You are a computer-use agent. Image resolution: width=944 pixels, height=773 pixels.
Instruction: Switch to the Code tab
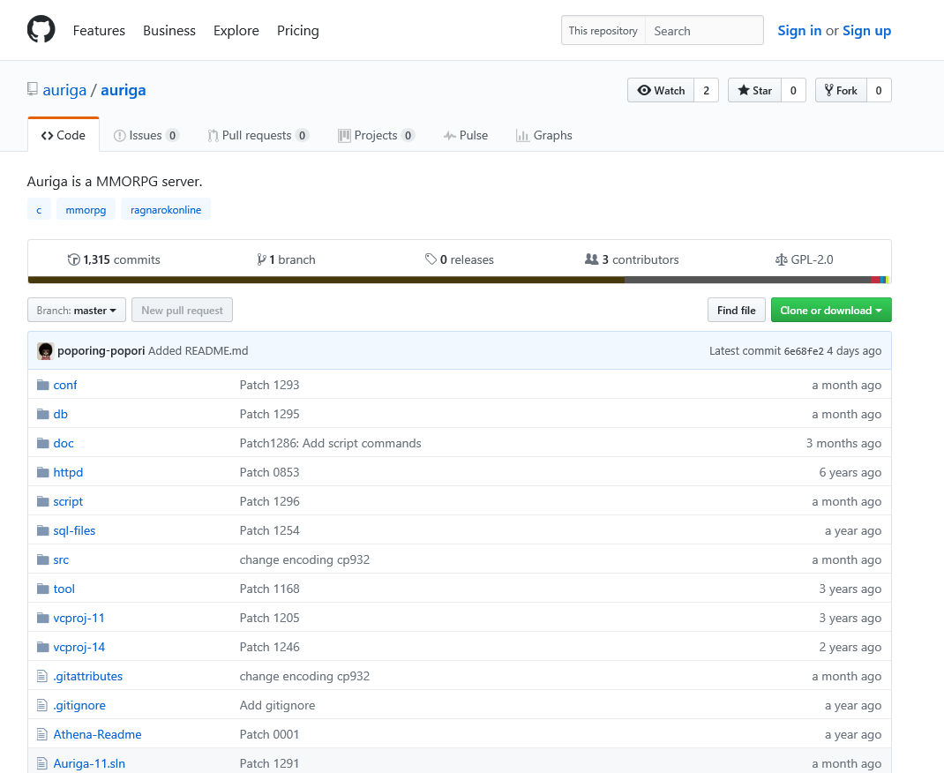(x=64, y=135)
